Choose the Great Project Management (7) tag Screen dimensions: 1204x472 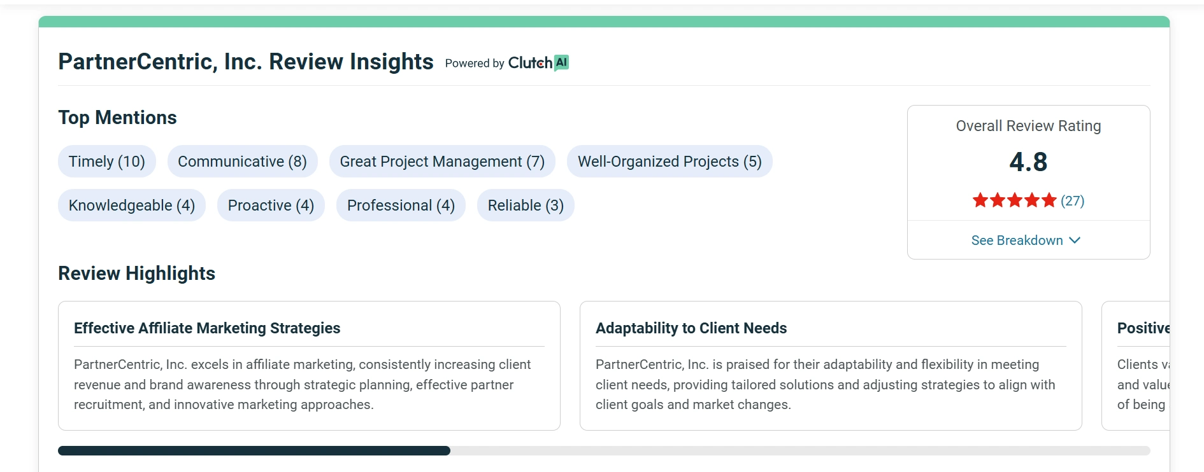click(442, 162)
